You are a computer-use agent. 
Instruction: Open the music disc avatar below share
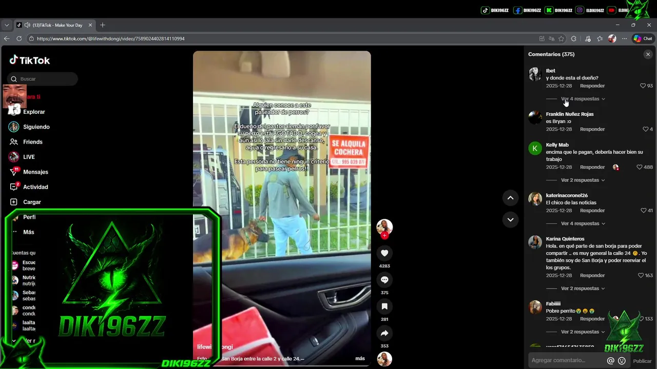384,359
